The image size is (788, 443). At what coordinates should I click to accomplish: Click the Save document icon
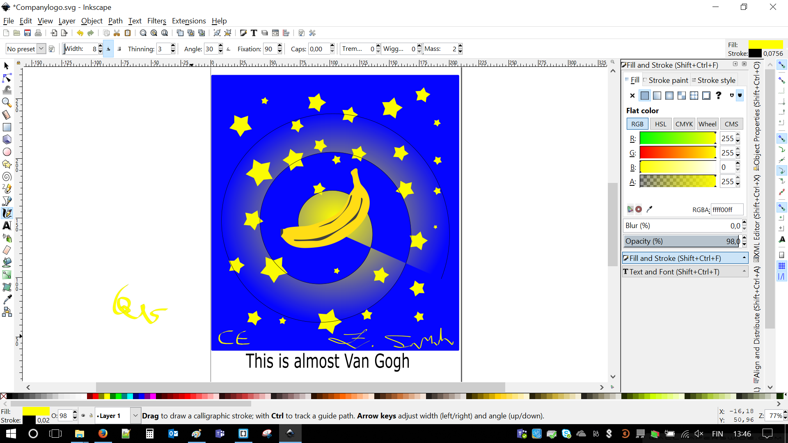pos(27,33)
